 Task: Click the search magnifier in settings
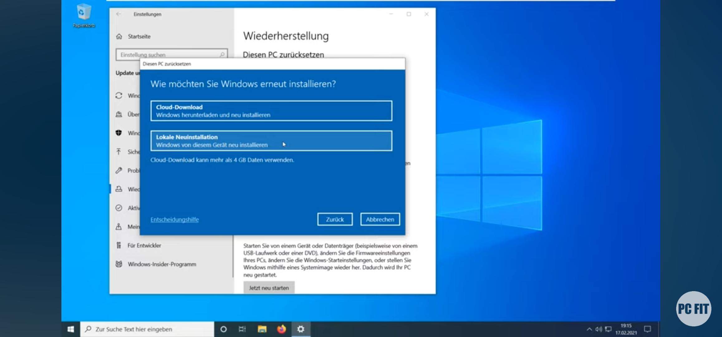222,55
